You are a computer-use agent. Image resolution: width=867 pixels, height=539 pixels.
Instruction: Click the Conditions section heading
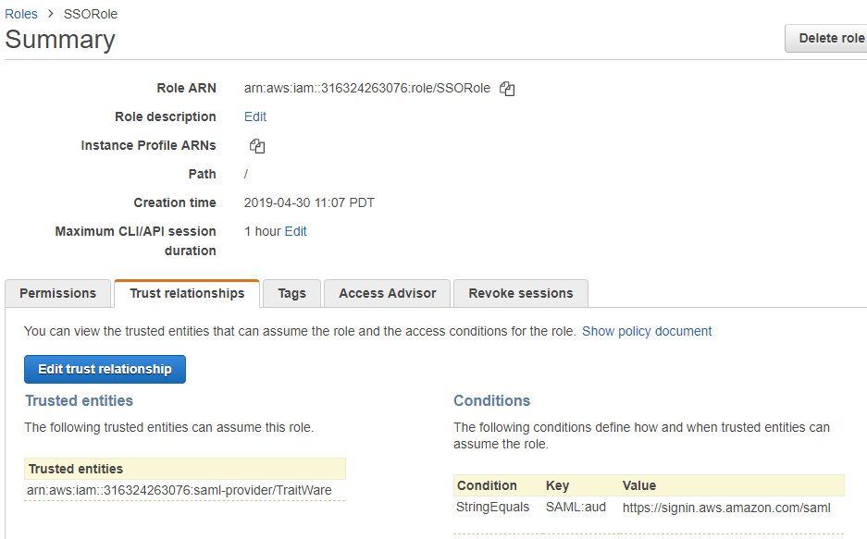492,400
